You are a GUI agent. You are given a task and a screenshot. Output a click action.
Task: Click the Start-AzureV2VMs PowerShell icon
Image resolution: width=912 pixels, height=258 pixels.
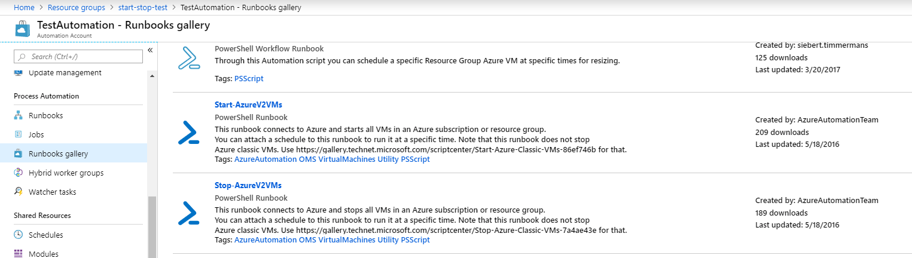tap(188, 133)
